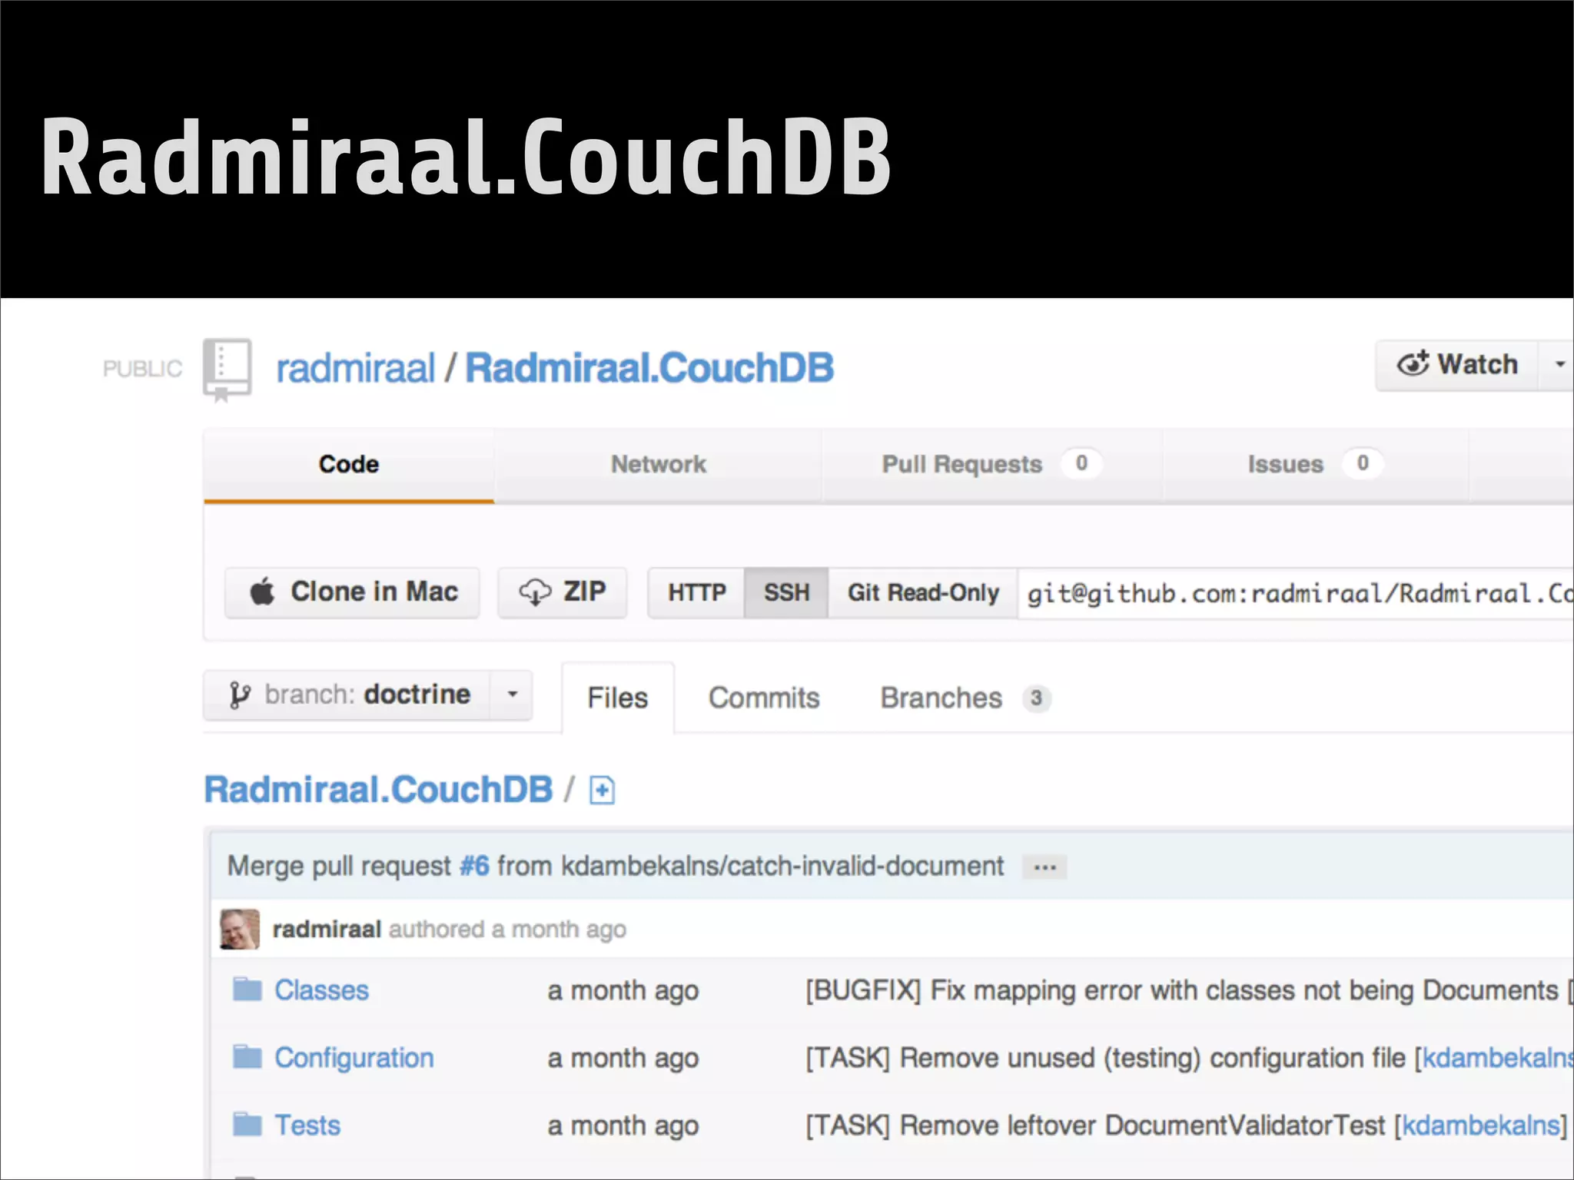Click the Pull Requests count badge
Image resolution: width=1574 pixels, height=1180 pixels.
click(1081, 463)
